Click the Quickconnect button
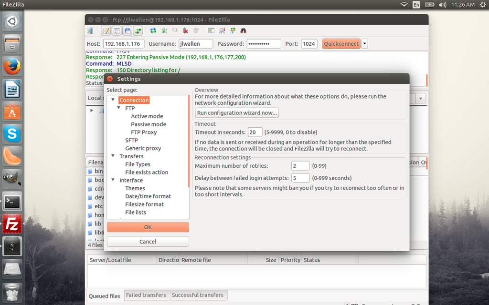 point(341,43)
